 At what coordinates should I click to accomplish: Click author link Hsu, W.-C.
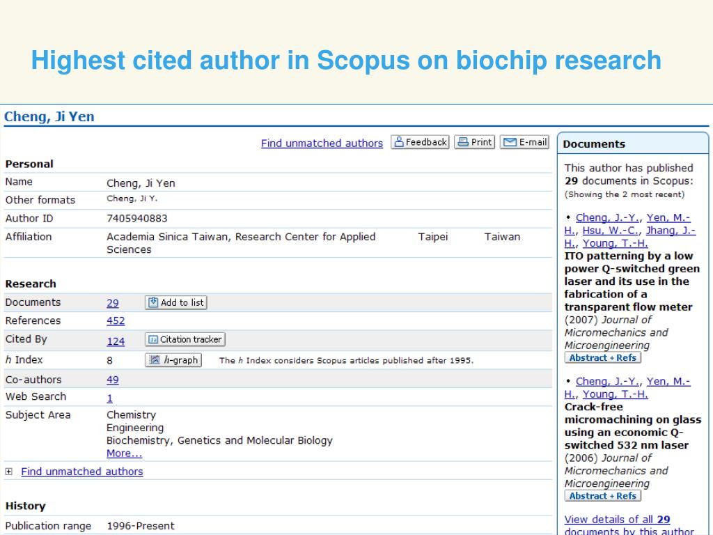pos(611,230)
